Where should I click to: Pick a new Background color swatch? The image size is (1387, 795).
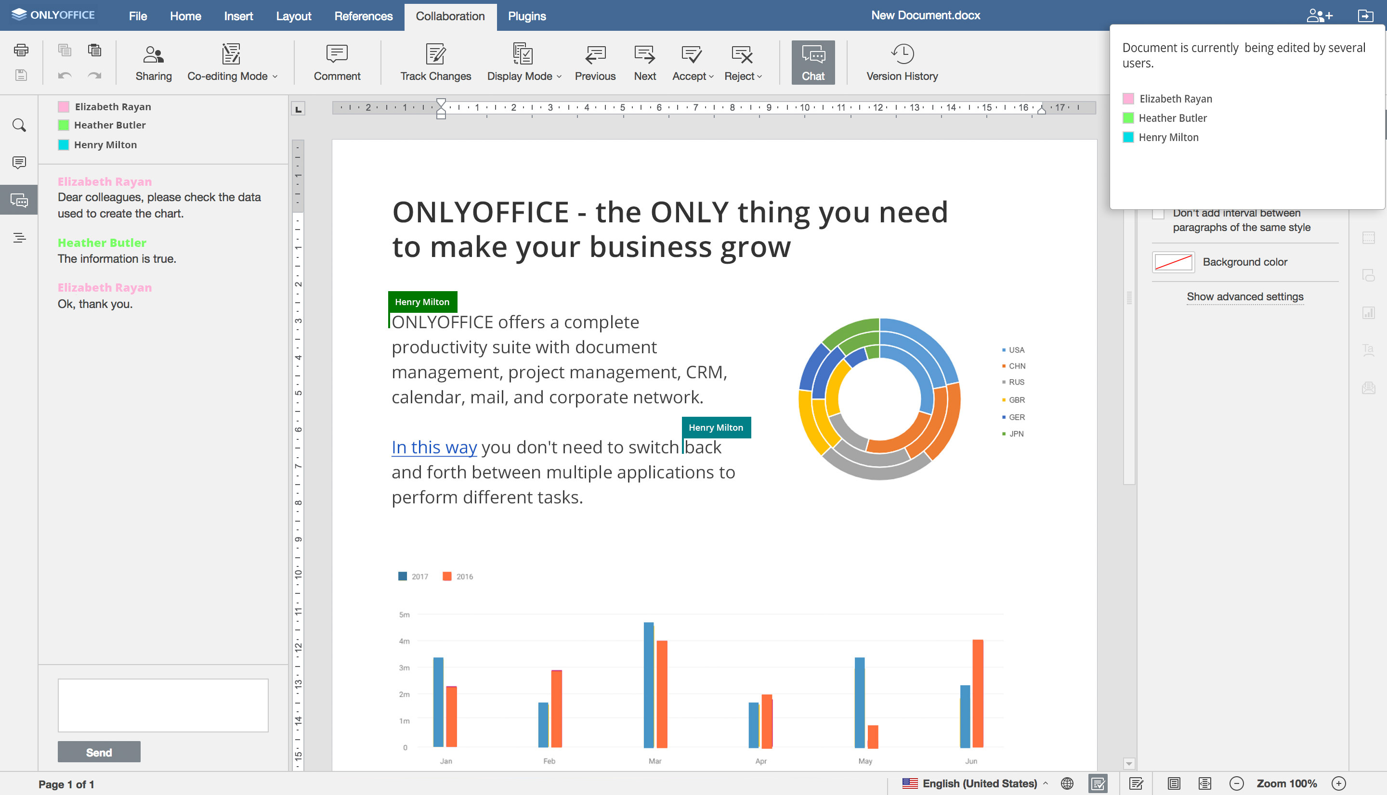[x=1173, y=262]
